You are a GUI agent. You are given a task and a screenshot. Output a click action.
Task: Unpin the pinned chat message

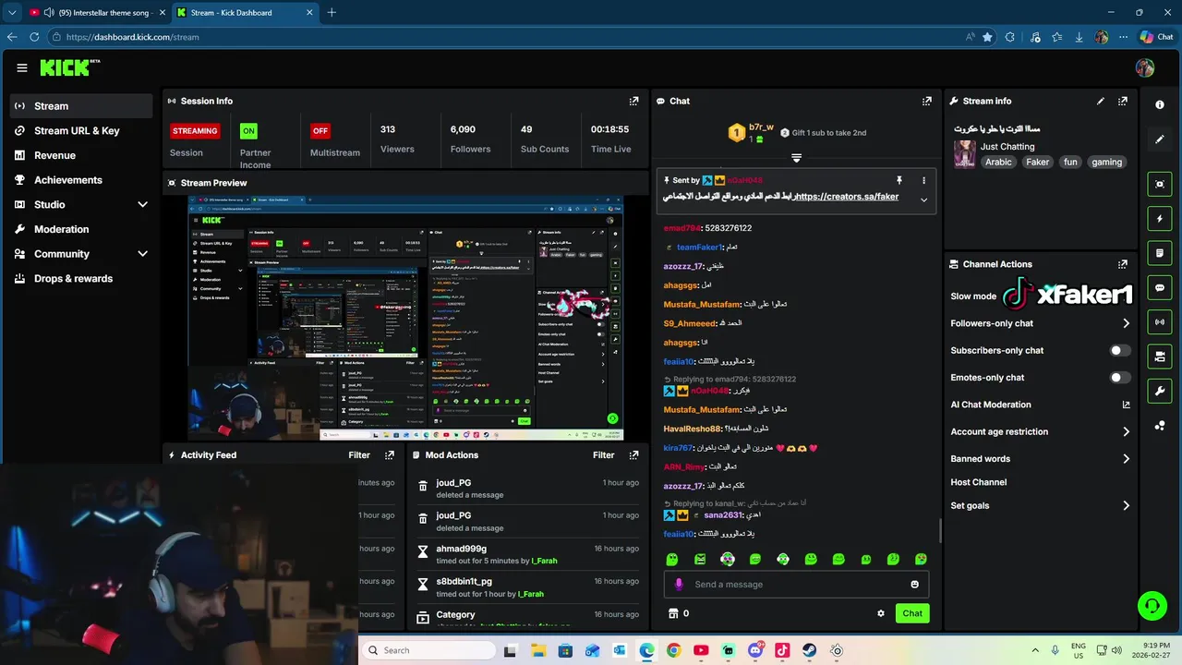pos(899,180)
